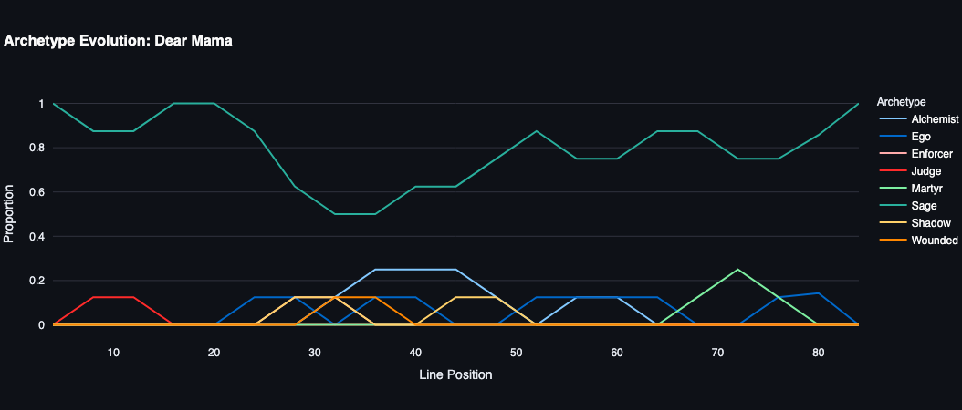Screen dimensions: 962x410
Task: Hide the Martyr trace from the legend
Action: click(x=927, y=189)
